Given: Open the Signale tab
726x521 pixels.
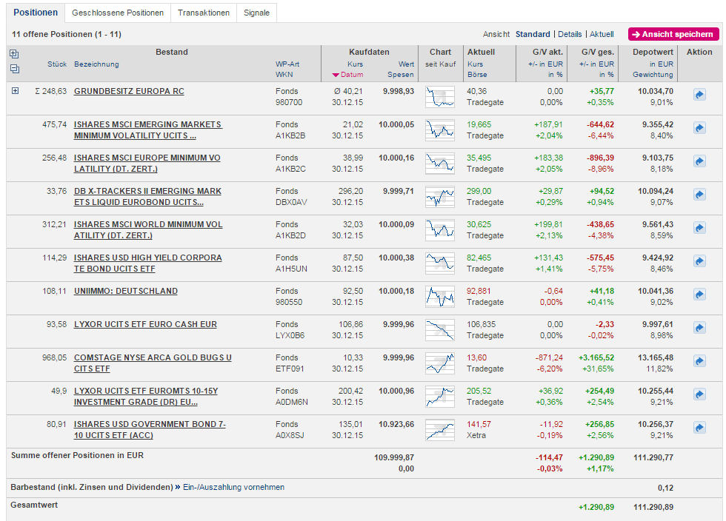Looking at the screenshot, I should (x=257, y=13).
